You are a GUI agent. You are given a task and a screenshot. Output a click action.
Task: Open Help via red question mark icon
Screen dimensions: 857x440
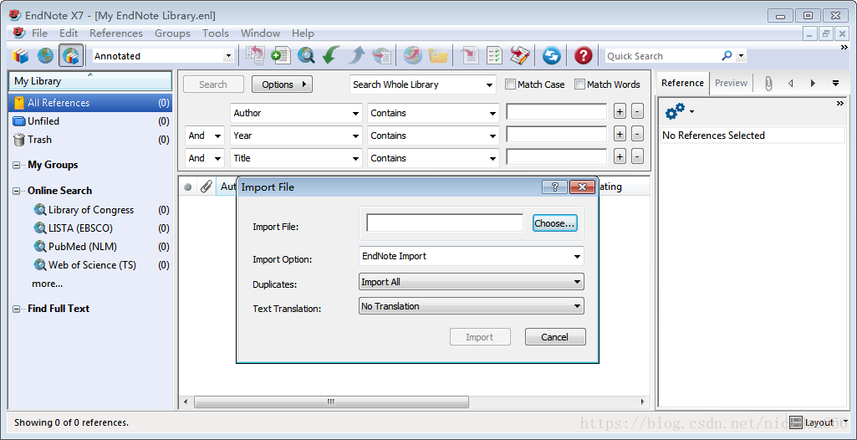[x=584, y=56]
